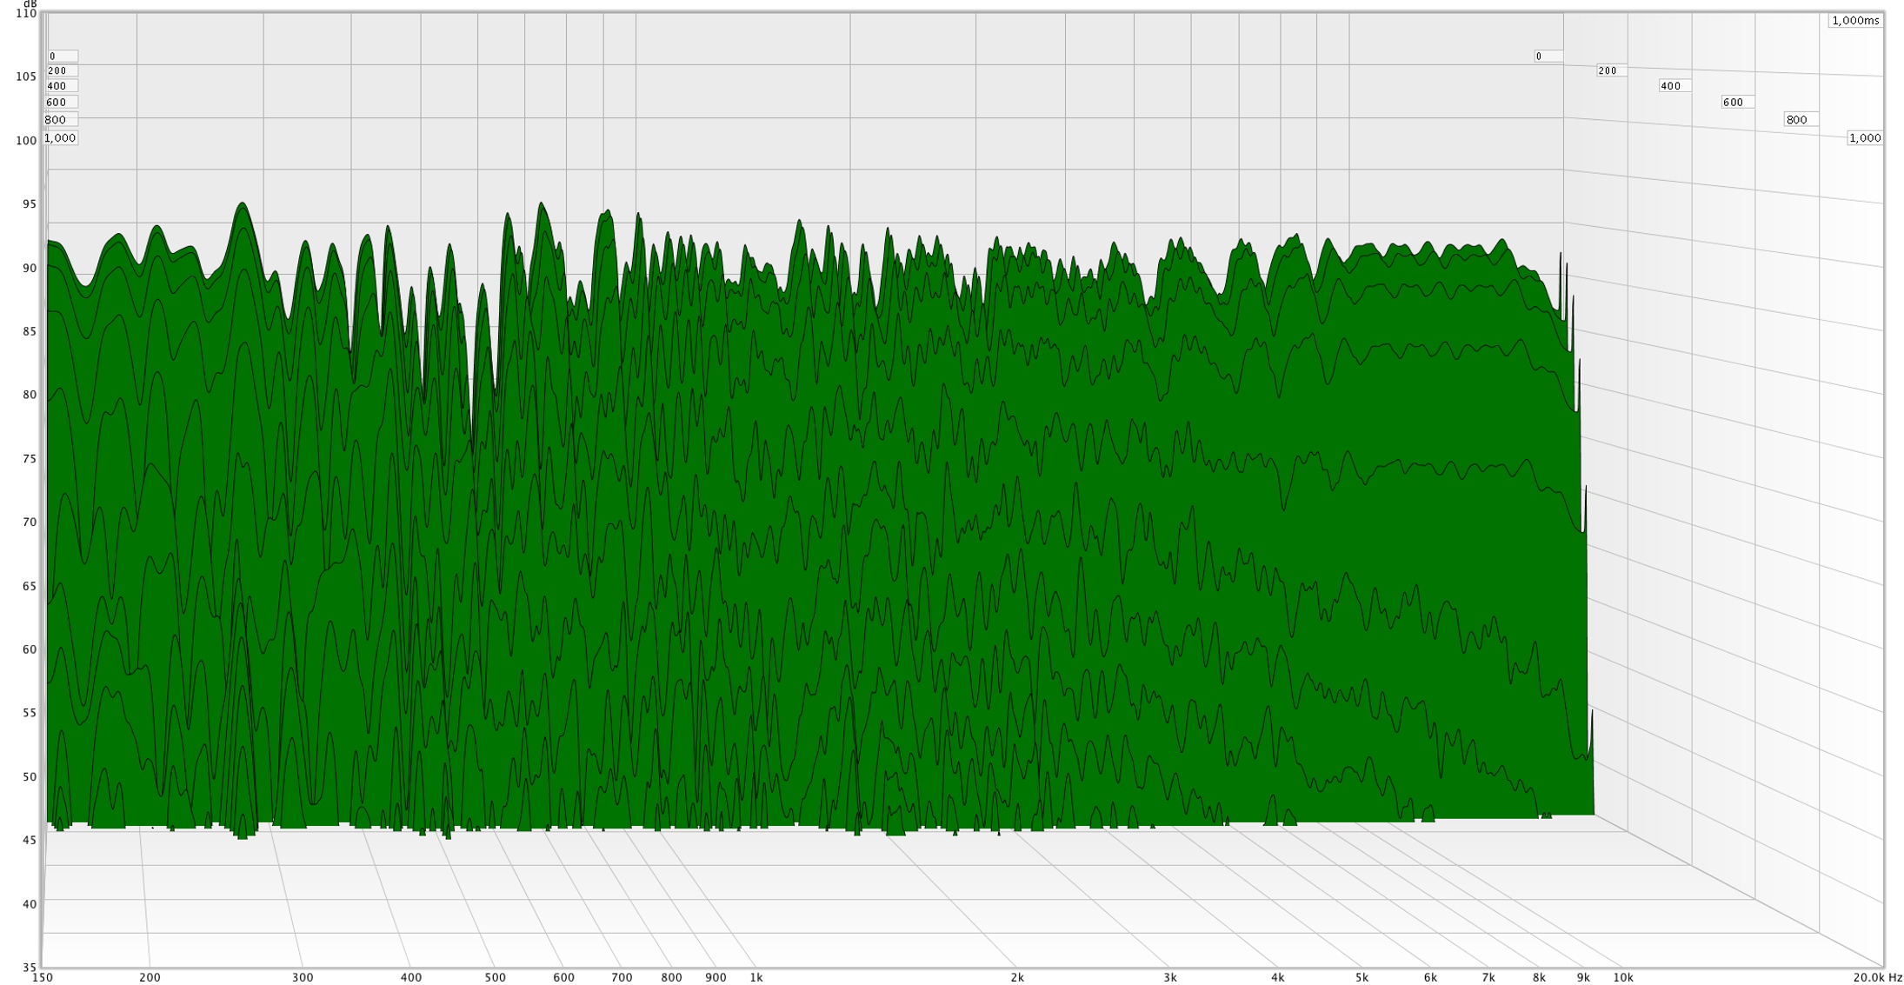The height and width of the screenshot is (985, 1904).
Task: Click the 300 frequency axis label
Action: [302, 977]
